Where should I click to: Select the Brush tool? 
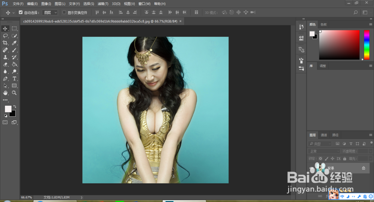[x=14, y=50]
